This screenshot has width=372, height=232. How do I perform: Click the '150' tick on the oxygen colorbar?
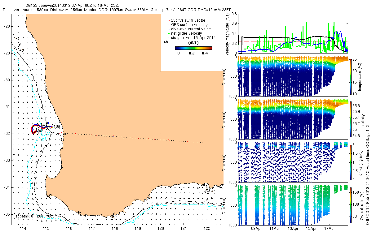pos(356,193)
